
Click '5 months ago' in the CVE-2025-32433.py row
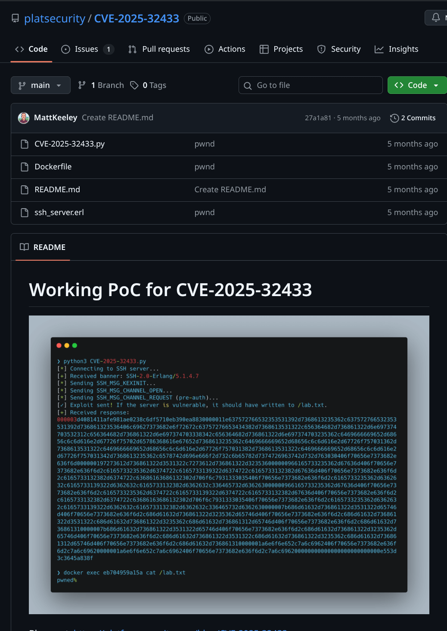click(413, 144)
